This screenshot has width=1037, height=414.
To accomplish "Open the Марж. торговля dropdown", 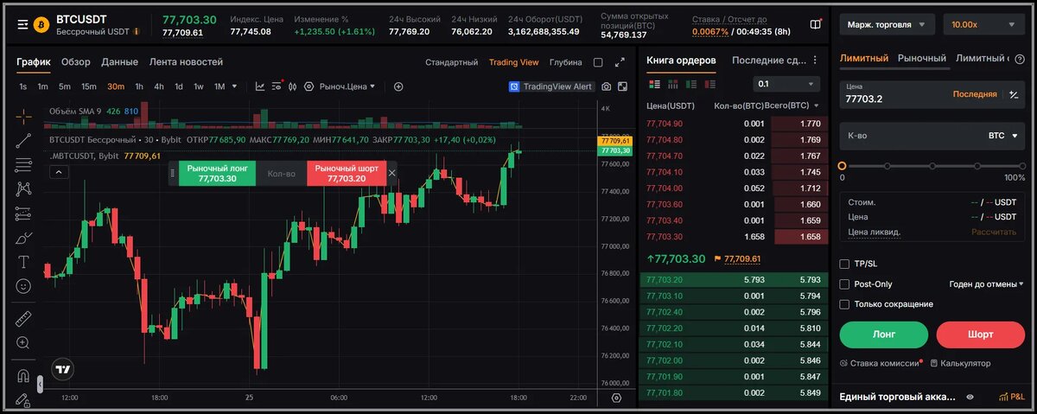I will (x=887, y=25).
